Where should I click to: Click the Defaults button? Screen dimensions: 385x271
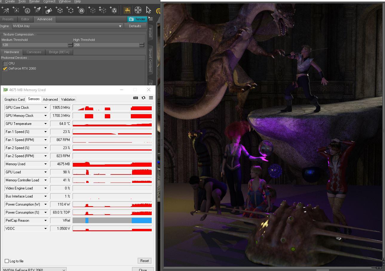(135, 26)
